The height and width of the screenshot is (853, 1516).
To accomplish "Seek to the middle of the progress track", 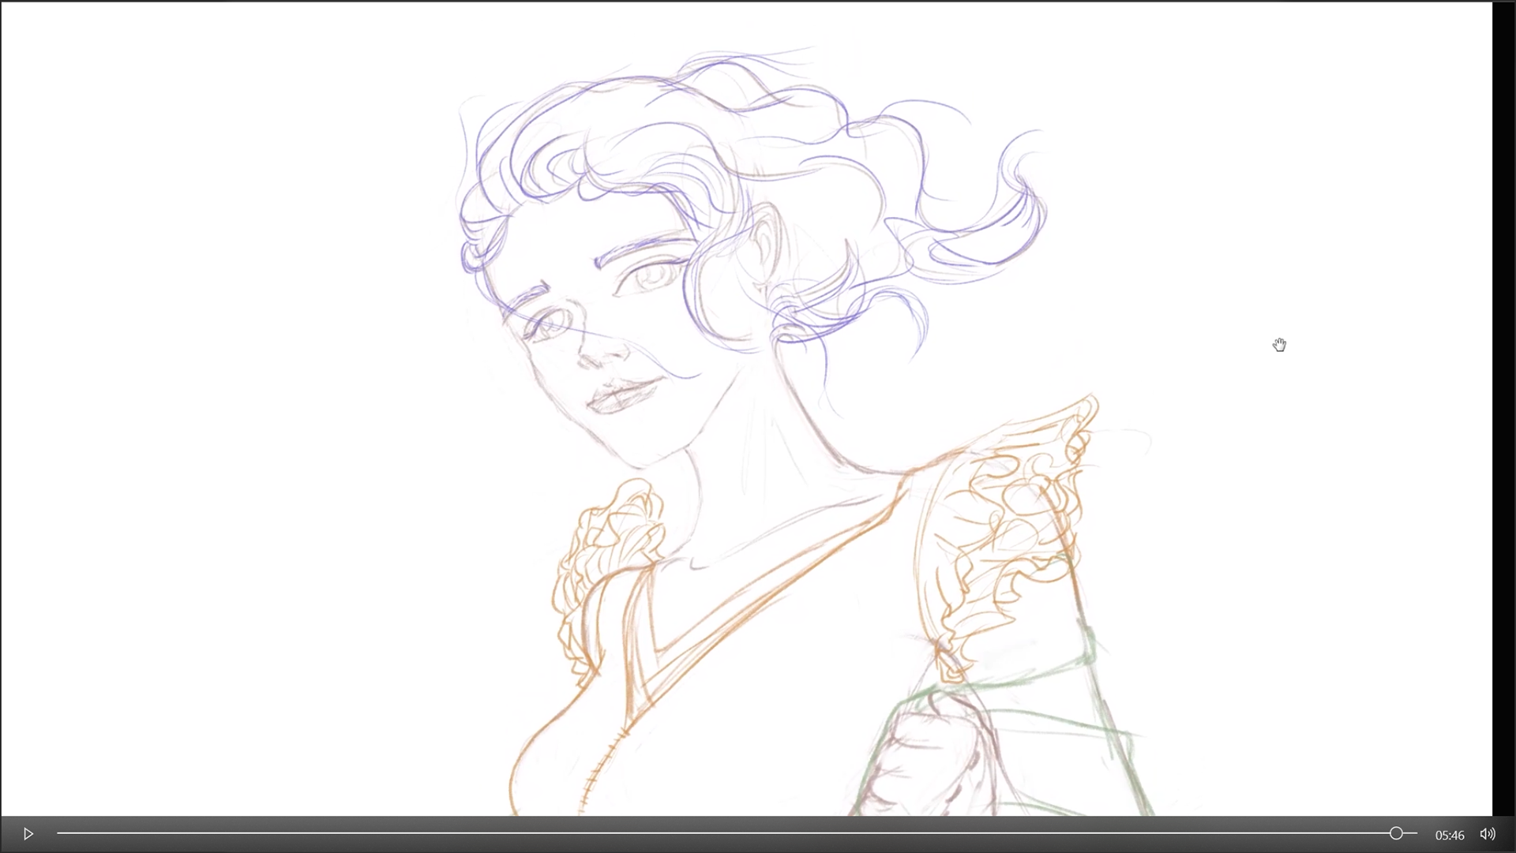I will 737,833.
